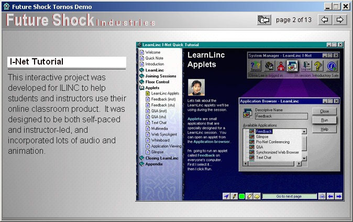Expand the Joining Sessions book
This screenshot has height=222, width=353.
[x=142, y=76]
